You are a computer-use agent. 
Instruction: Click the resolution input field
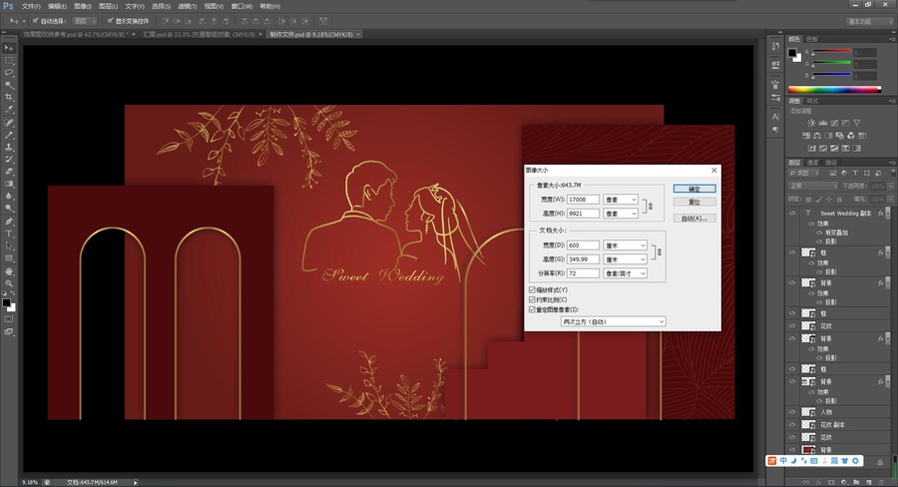click(x=583, y=273)
